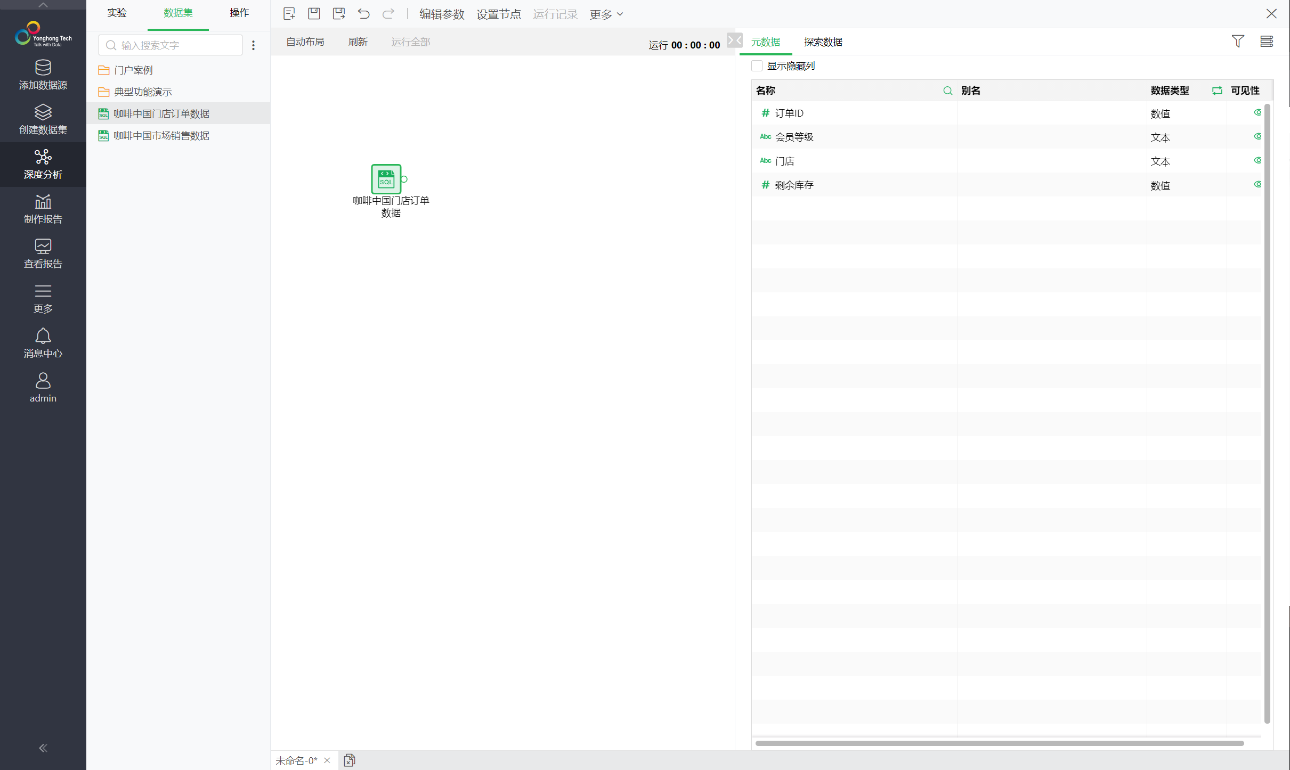Click Auto Layout (自动布局)
The width and height of the screenshot is (1290, 770).
[x=305, y=42]
